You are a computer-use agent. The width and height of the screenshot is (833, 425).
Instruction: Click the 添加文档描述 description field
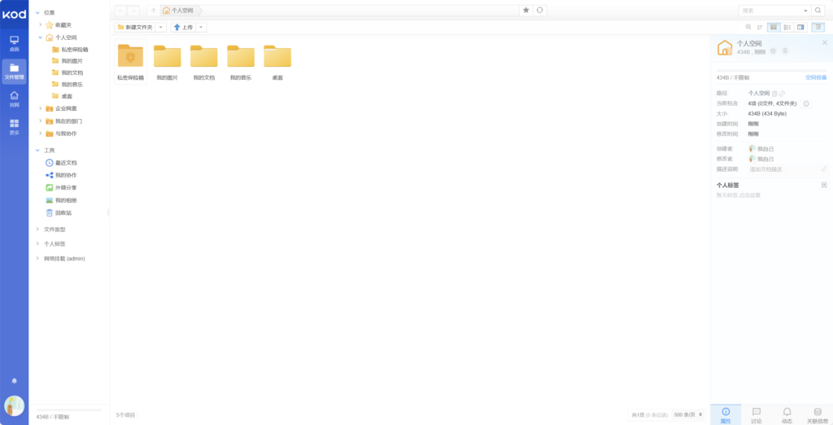coord(783,169)
